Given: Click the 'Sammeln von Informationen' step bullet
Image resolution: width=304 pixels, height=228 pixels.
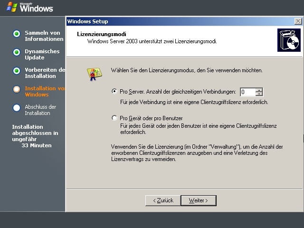Looking at the screenshot, I should [x=17, y=34].
